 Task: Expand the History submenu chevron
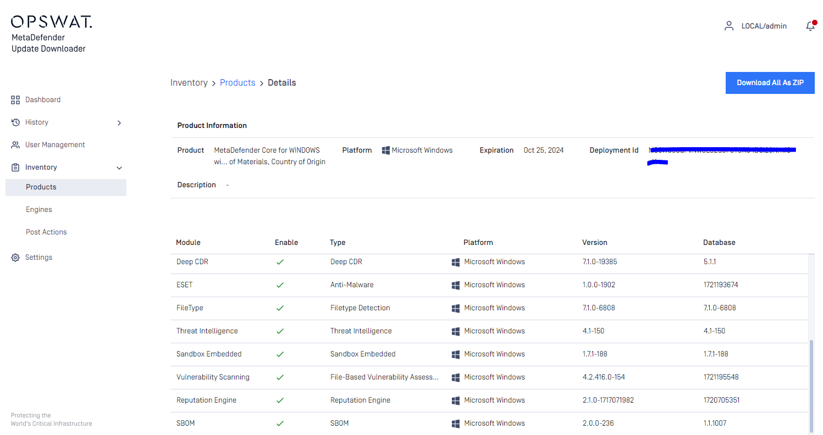tap(119, 123)
